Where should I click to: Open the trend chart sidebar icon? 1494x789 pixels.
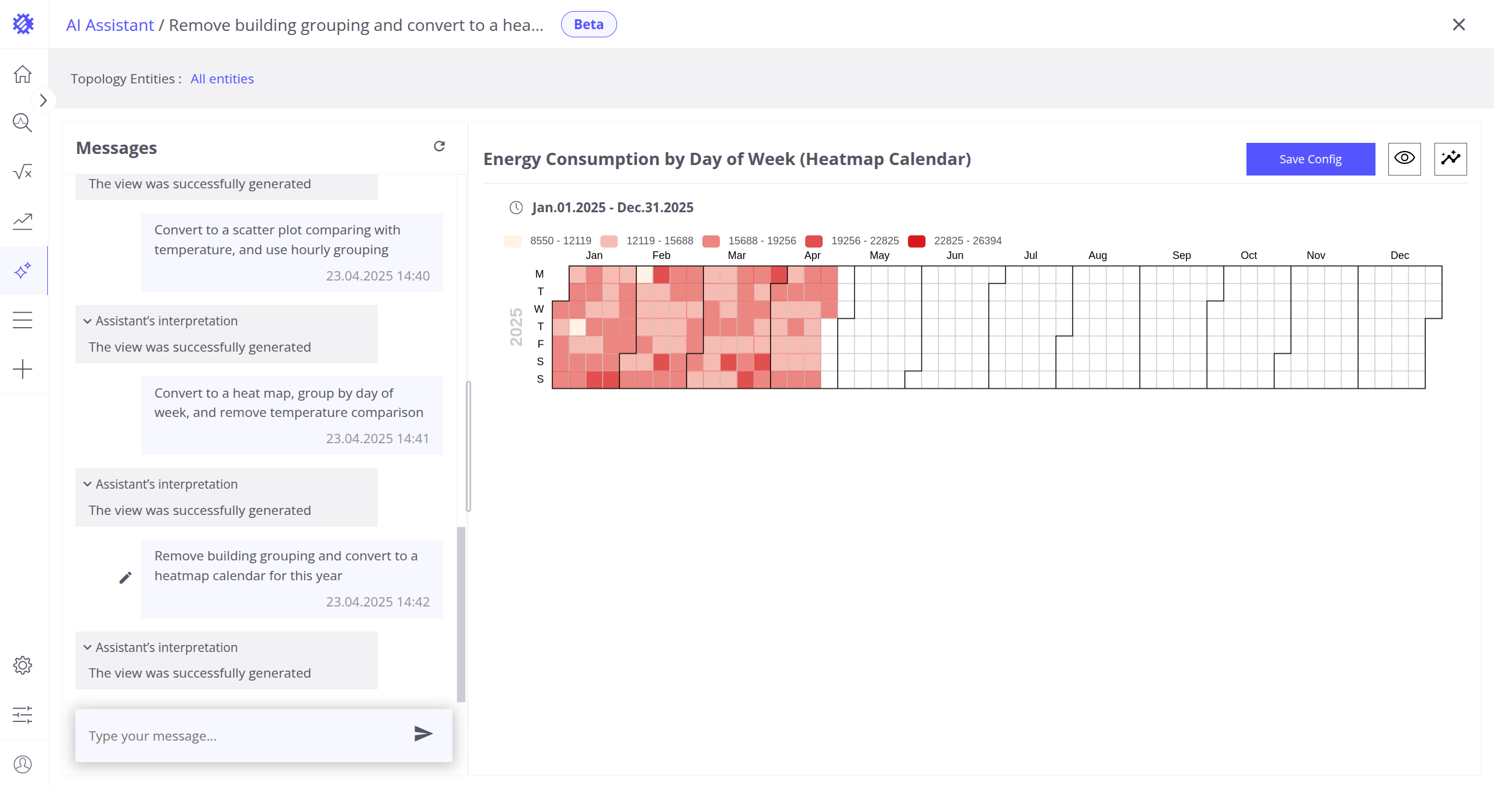[23, 221]
